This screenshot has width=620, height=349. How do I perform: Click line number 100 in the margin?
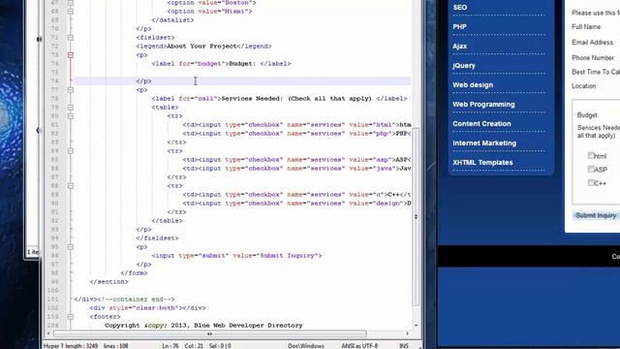pyautogui.click(x=52, y=291)
